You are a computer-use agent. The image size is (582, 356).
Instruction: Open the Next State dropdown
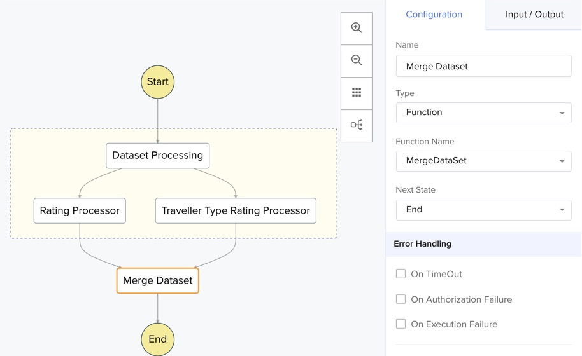pos(483,210)
